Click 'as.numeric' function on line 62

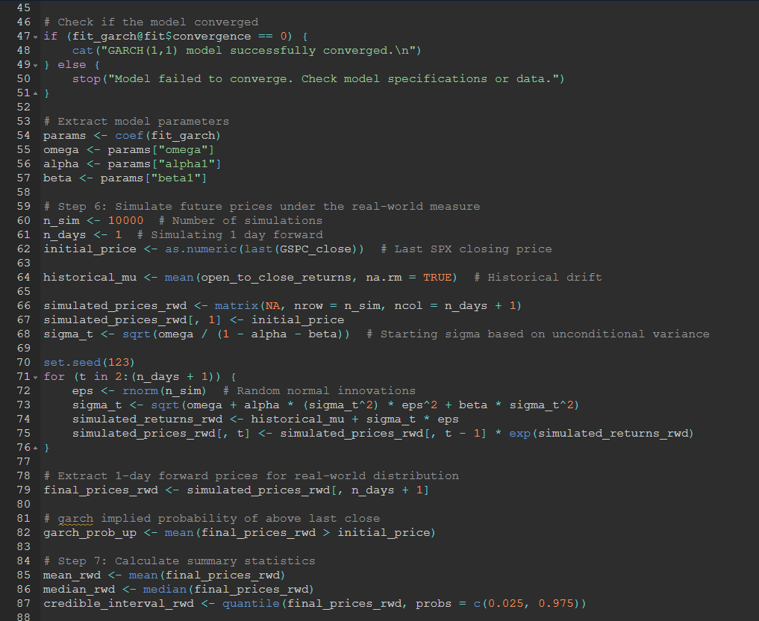(x=201, y=249)
